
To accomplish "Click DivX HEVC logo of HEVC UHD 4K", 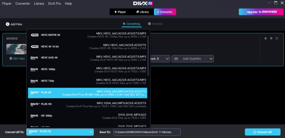I will pyautogui.click(x=35, y=58).
